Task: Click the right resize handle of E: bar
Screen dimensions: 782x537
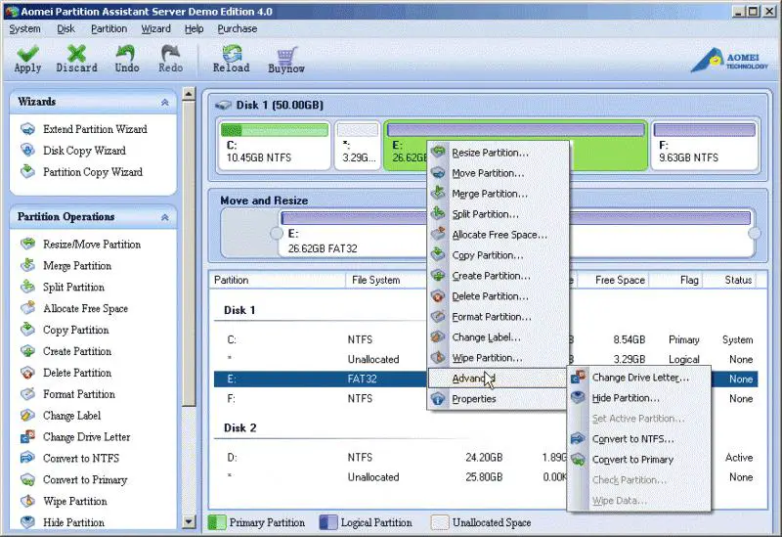Action: click(755, 233)
